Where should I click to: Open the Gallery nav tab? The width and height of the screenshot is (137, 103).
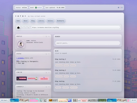click(50, 21)
